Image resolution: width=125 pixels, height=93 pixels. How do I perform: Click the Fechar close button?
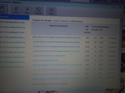pyautogui.click(x=51, y=11)
